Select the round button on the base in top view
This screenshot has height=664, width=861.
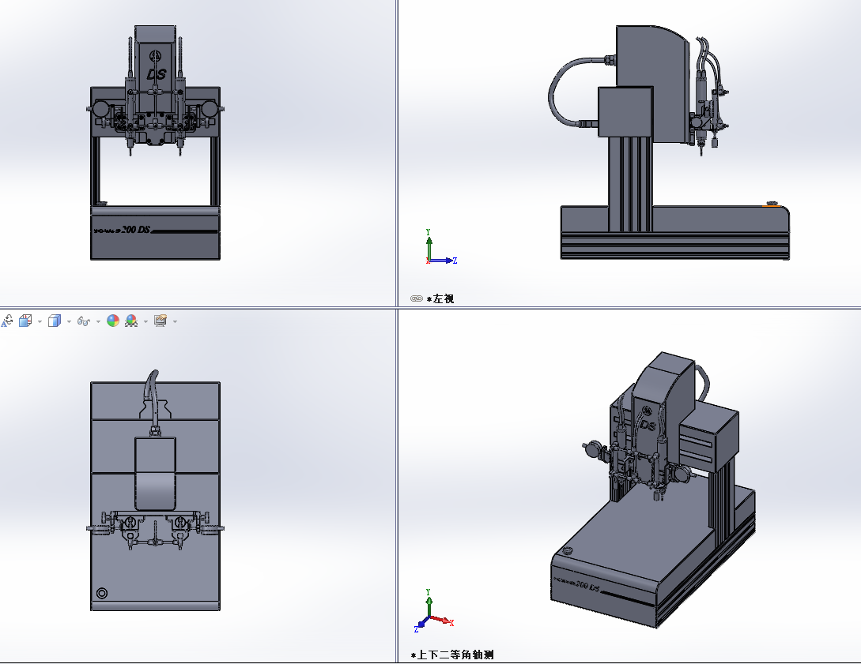(102, 594)
